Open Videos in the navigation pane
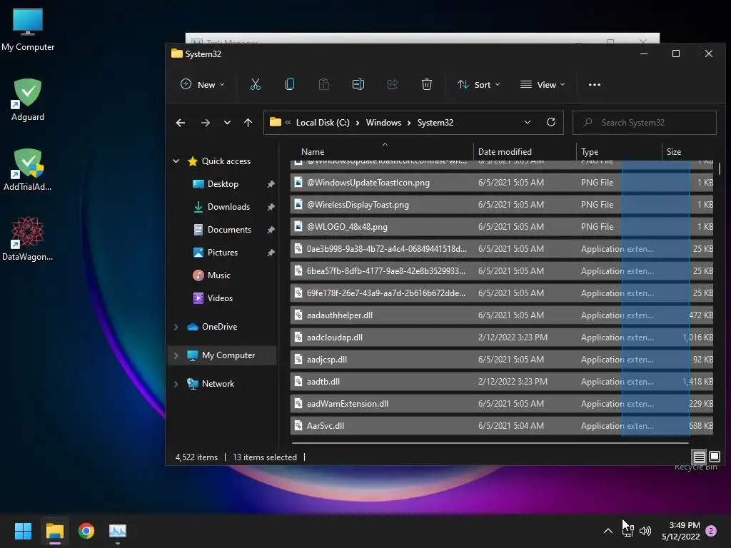 point(220,298)
